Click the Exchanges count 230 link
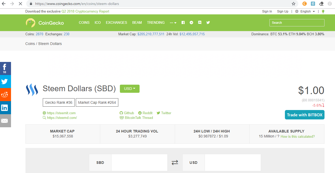This screenshot has width=335, height=173. tap(67, 34)
